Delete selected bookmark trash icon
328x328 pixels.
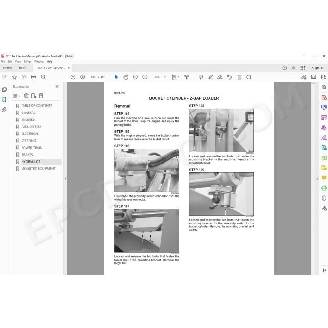point(26,96)
